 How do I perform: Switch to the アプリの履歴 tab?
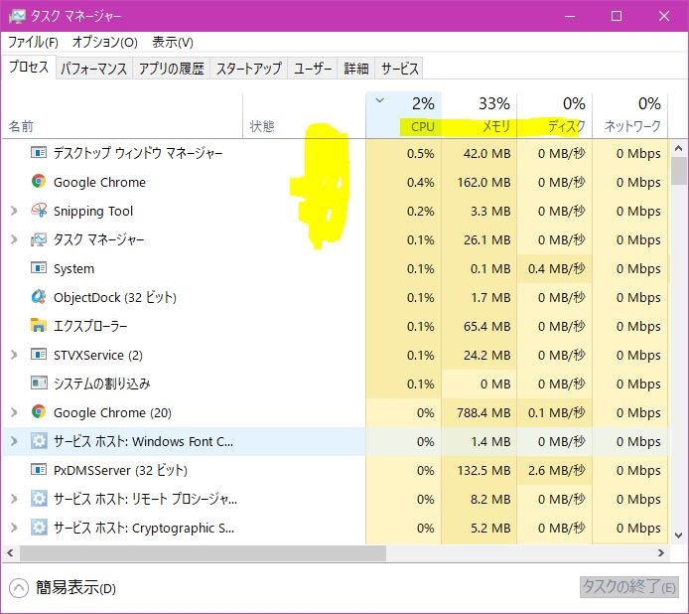[172, 69]
